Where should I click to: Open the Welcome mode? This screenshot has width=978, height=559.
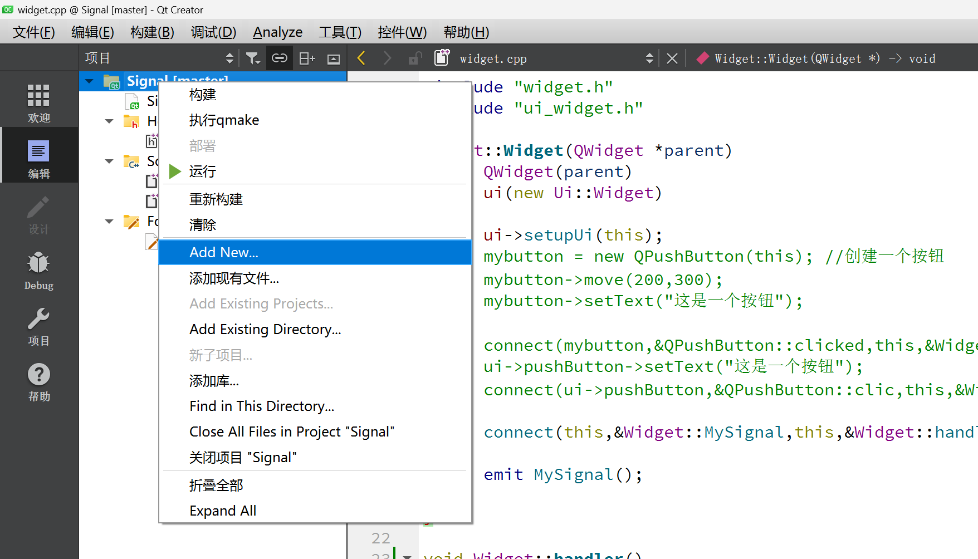38,104
